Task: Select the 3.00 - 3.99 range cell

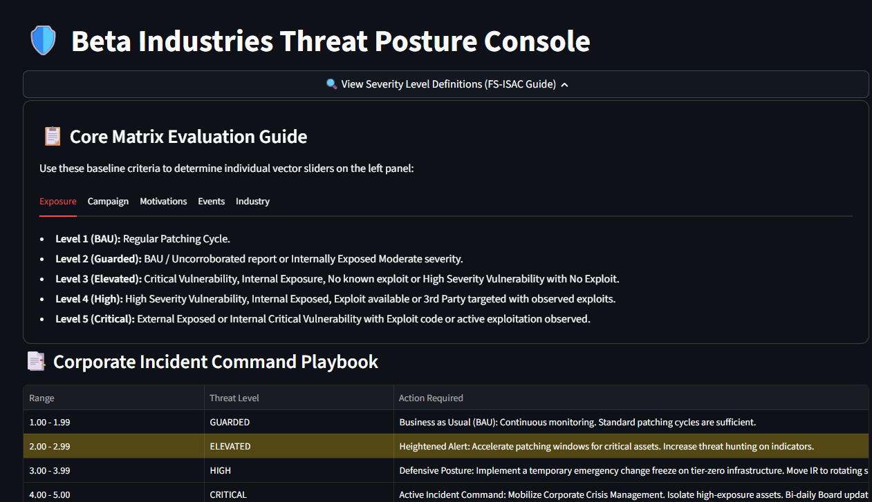Action: (114, 470)
